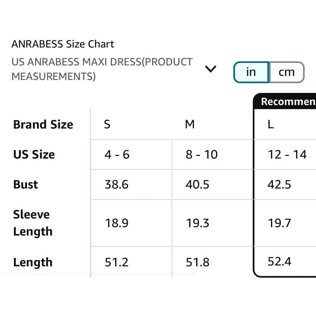Expand the size chart dropdown chevron
Image resolution: width=316 pixels, height=316 pixels.
tap(210, 69)
